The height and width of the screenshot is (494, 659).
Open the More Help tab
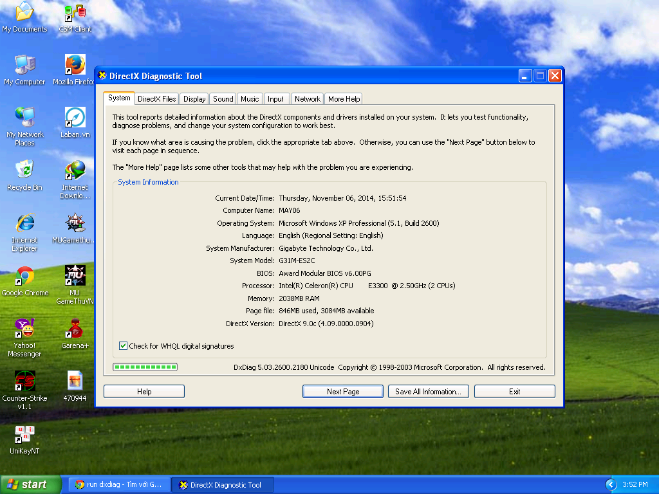tap(344, 98)
